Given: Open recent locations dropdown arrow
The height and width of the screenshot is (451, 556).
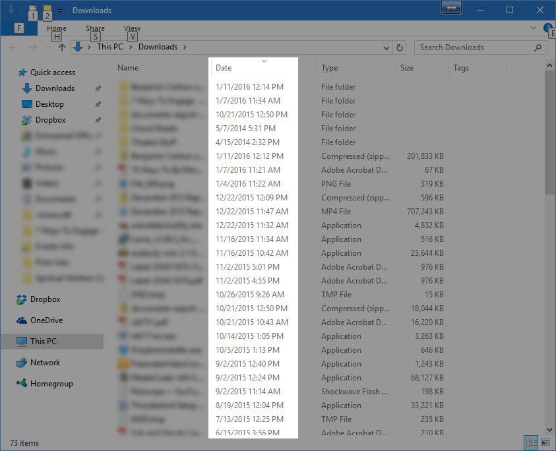Looking at the screenshot, I should click(49, 47).
